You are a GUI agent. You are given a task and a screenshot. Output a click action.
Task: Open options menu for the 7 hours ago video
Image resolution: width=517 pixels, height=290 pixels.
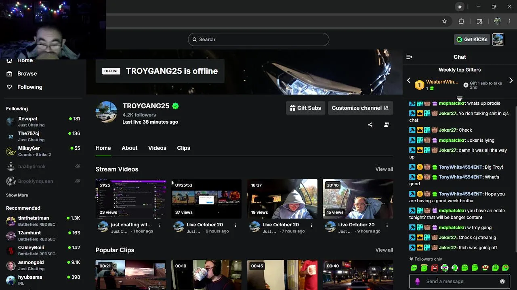(311, 225)
